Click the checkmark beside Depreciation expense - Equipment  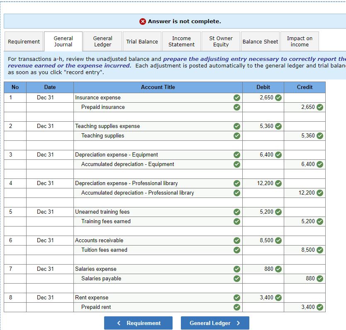point(236,154)
